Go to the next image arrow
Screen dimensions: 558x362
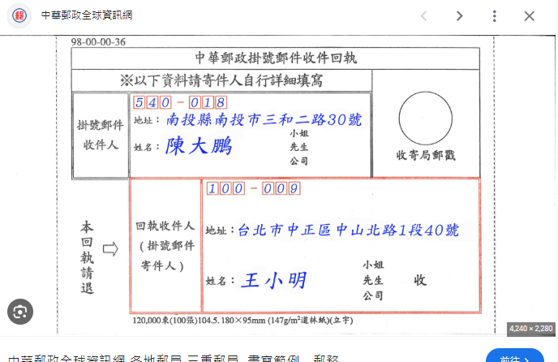pos(459,15)
